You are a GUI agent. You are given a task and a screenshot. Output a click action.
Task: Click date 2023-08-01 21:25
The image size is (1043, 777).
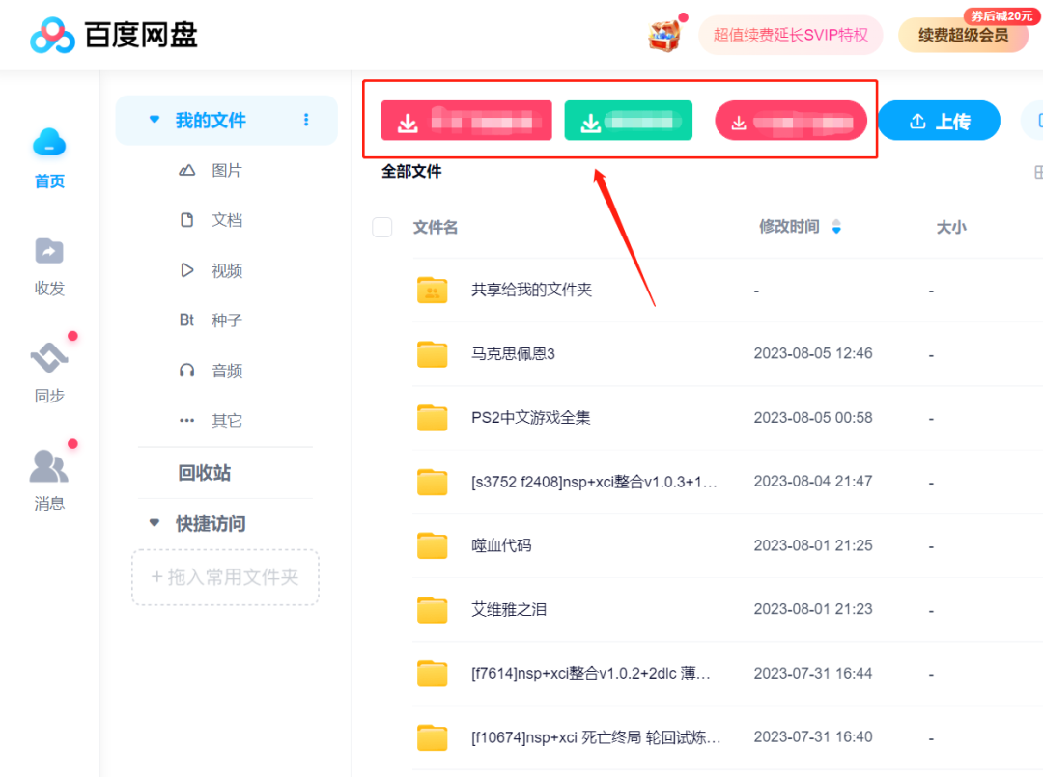click(813, 545)
